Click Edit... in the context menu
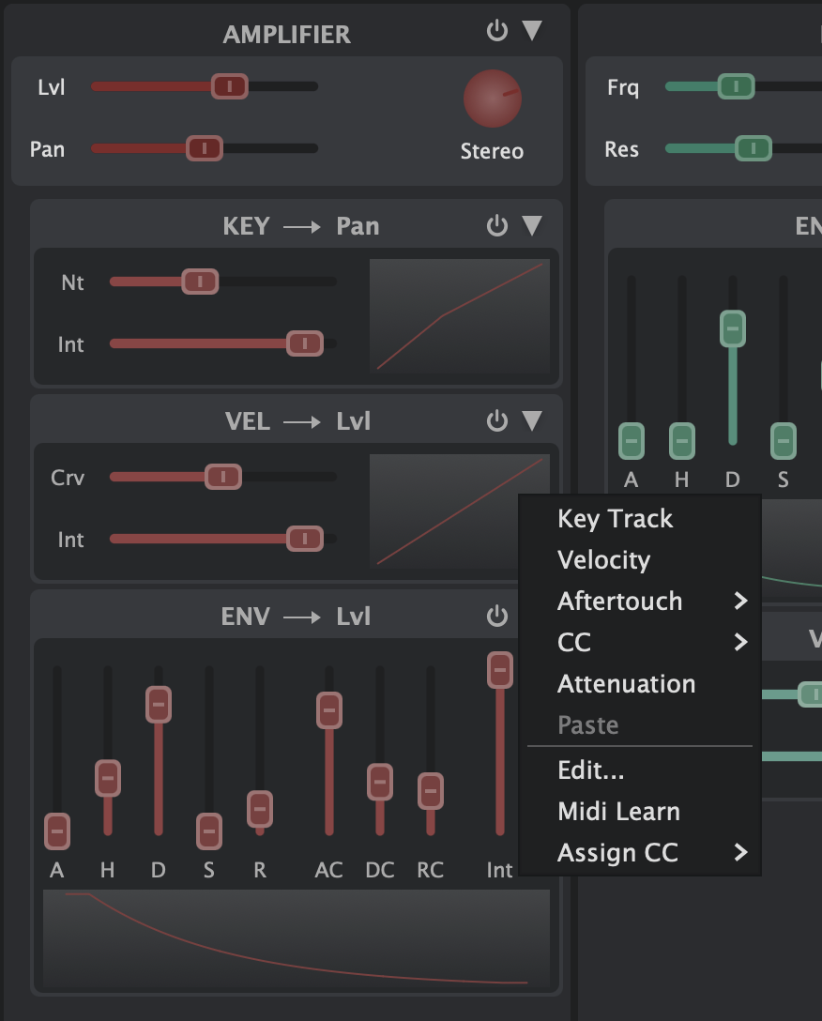 [x=590, y=770]
